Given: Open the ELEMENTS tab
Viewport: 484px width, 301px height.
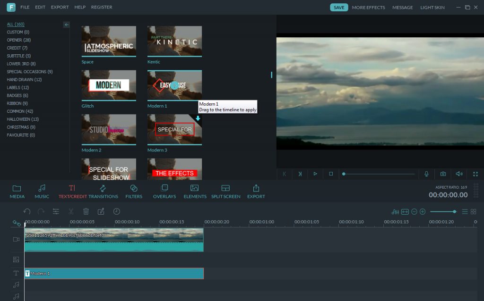Looking at the screenshot, I should click(195, 192).
